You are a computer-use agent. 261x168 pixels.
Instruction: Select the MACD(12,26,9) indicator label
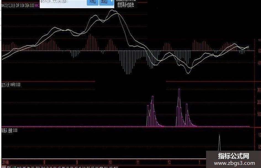(x=8, y=6)
